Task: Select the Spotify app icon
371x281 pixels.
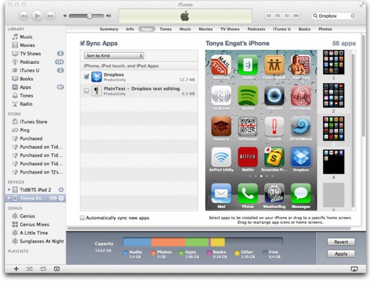Action: click(x=248, y=96)
